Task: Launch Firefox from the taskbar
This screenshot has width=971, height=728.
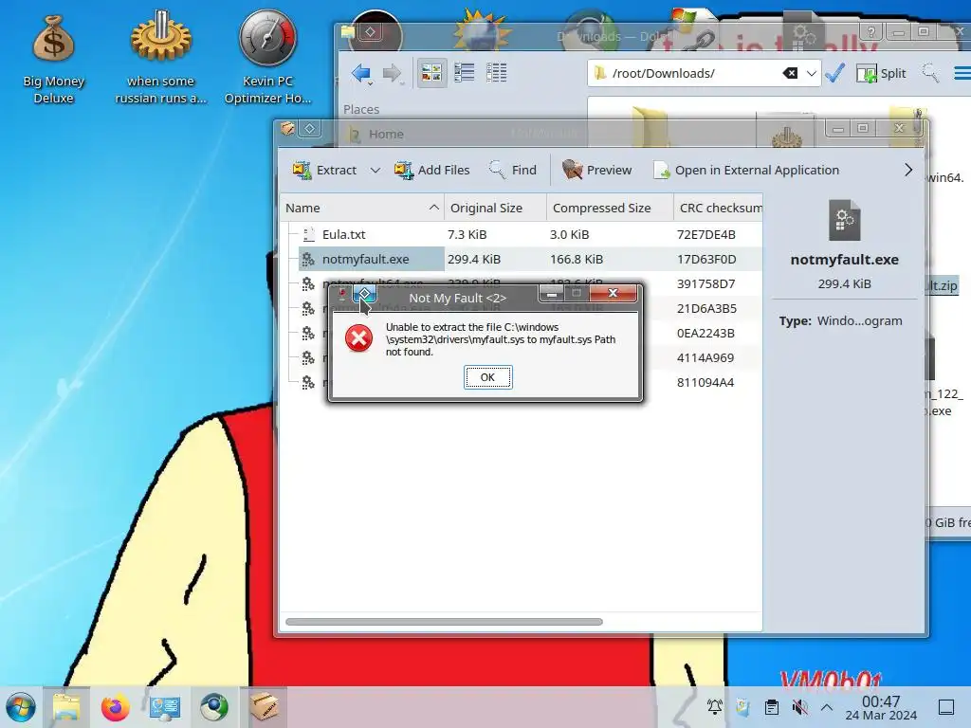Action: point(115,707)
